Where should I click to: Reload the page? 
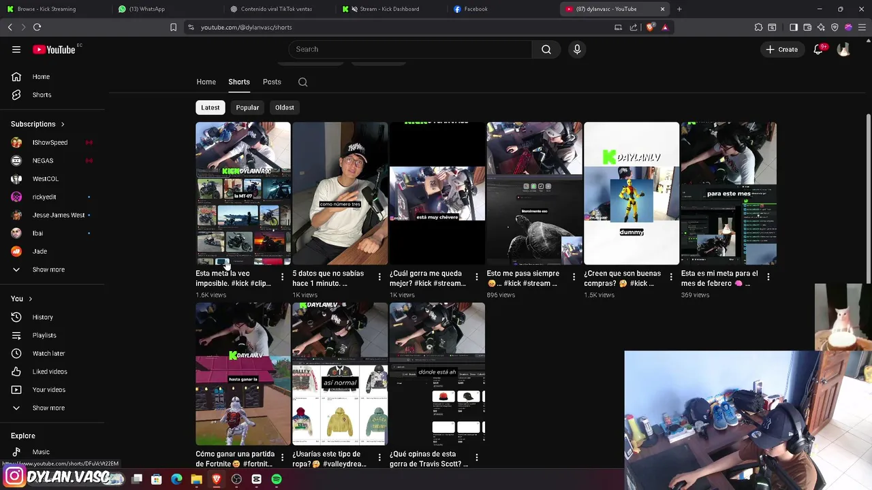(37, 27)
